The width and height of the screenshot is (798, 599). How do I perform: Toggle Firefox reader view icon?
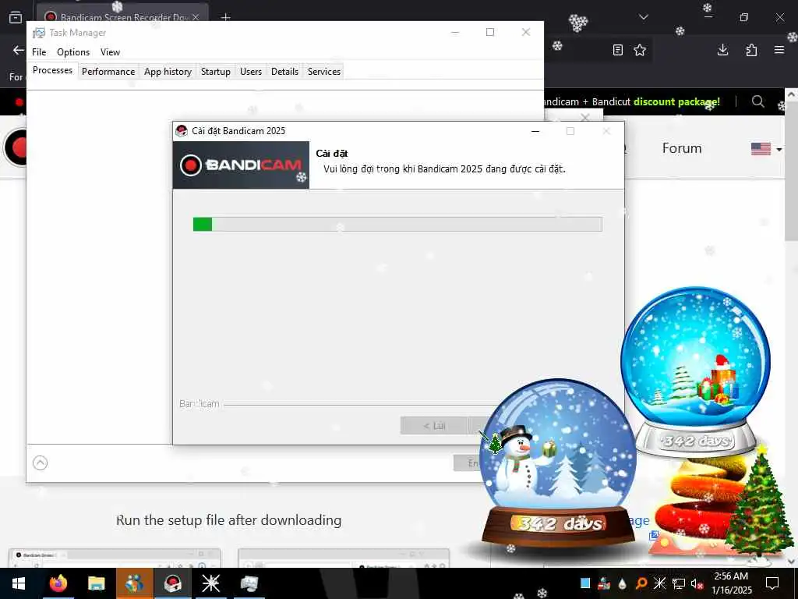click(617, 50)
